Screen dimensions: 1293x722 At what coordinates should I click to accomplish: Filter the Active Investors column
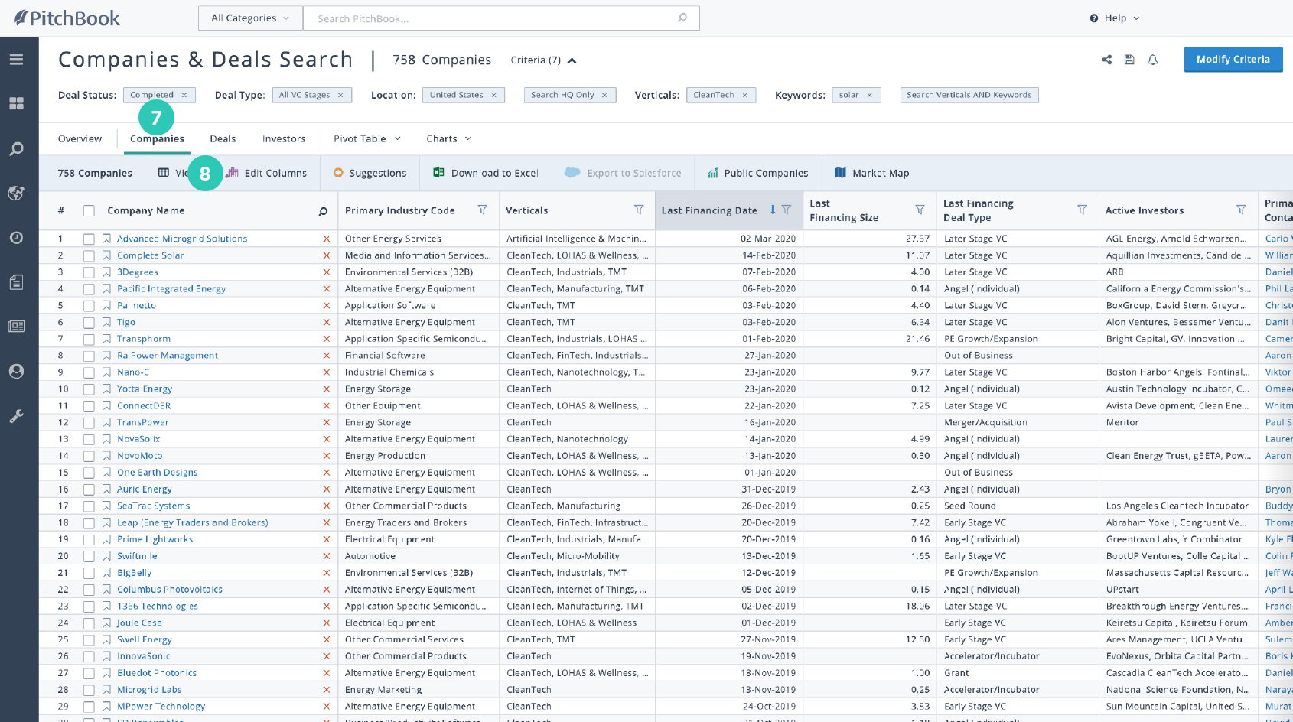1241,210
